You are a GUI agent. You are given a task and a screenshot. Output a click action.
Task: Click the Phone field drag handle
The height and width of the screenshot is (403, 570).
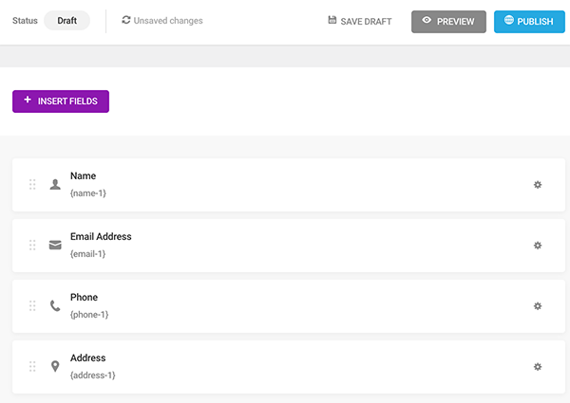point(32,306)
